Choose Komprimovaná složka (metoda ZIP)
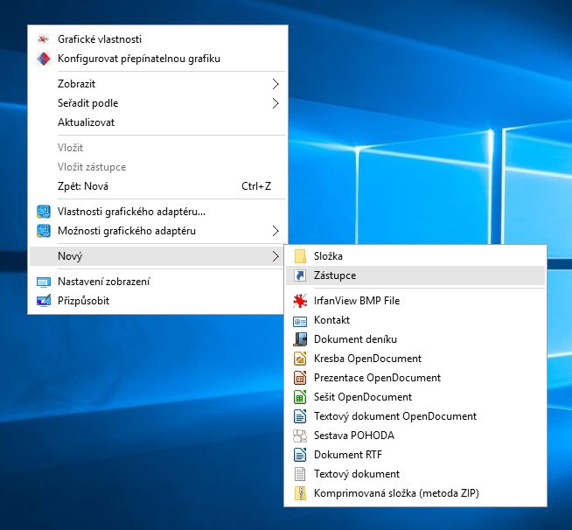 pos(415,493)
